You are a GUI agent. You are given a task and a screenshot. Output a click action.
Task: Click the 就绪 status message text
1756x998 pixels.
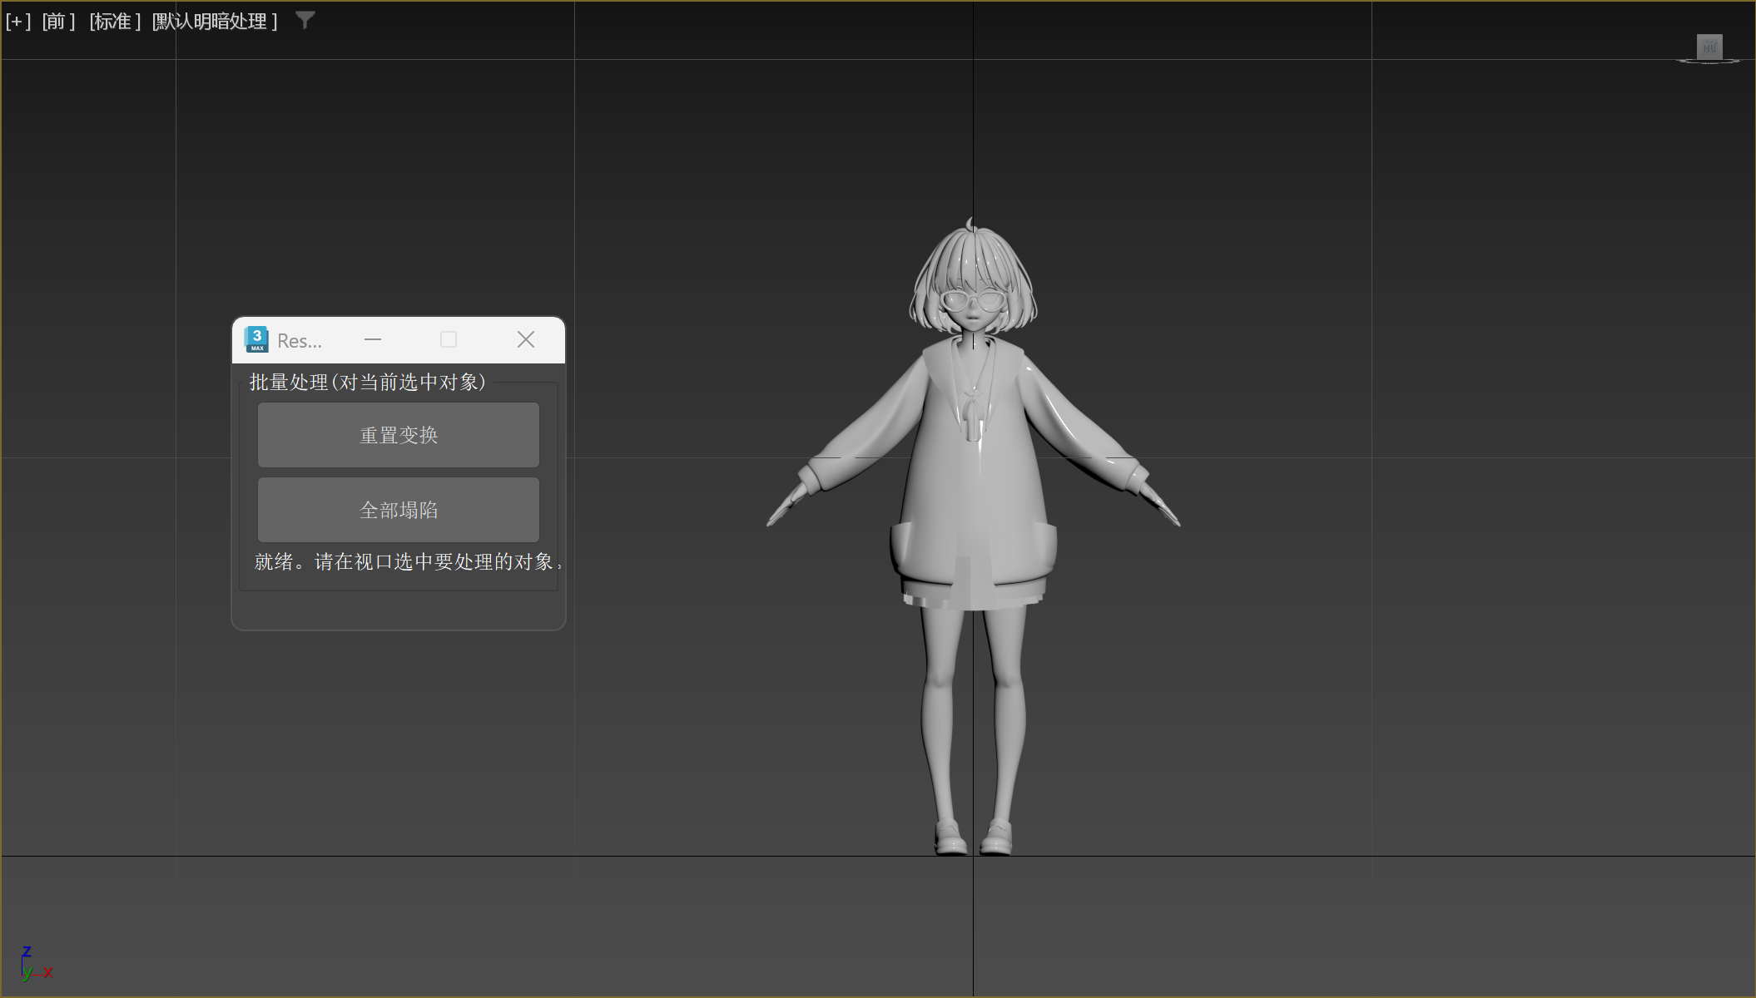pyautogui.click(x=408, y=562)
